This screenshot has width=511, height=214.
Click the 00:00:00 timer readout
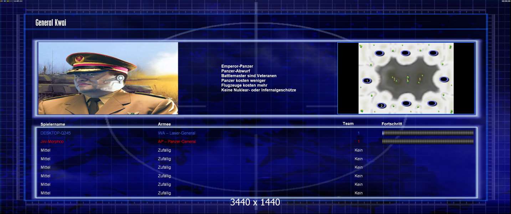[x=506, y=1]
